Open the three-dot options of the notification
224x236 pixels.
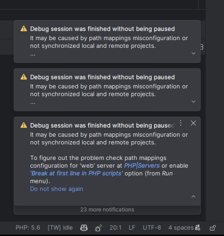pos(181,123)
